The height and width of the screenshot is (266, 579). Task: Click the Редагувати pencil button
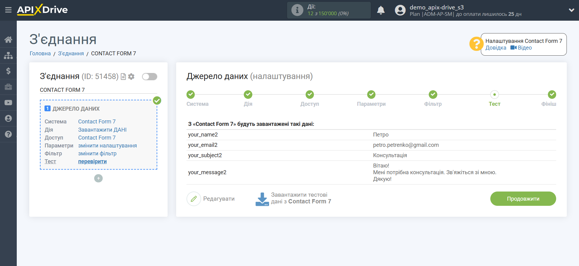pos(211,199)
